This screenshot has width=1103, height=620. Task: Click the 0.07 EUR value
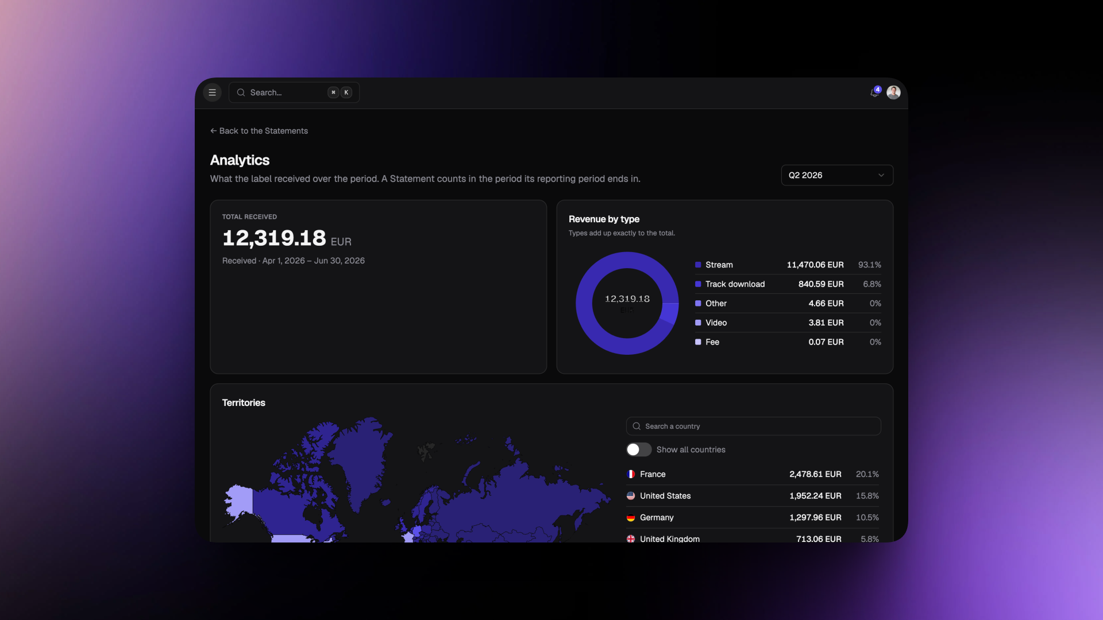(826, 342)
